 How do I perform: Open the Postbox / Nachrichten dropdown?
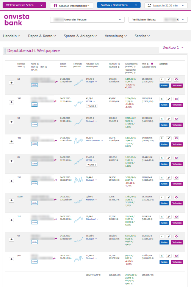(x=119, y=5)
